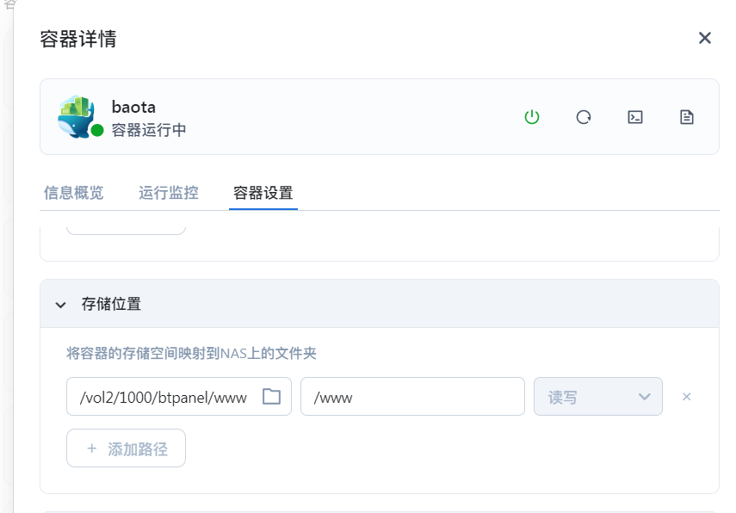The width and height of the screenshot is (736, 513).
Task: Open the container log document icon
Action: 687,117
